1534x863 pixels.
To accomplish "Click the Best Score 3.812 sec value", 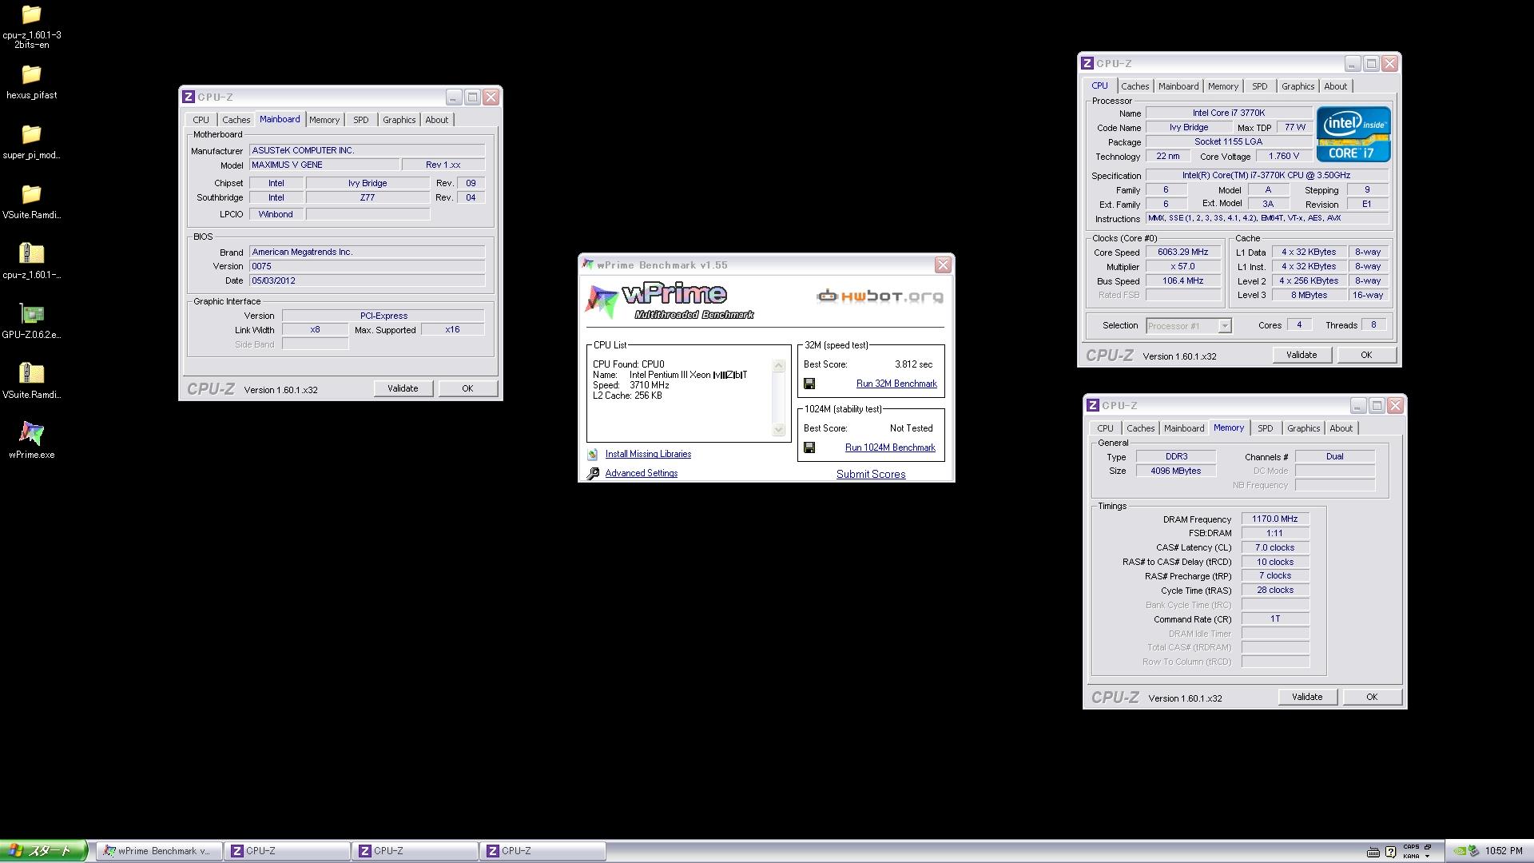I will tap(913, 364).
